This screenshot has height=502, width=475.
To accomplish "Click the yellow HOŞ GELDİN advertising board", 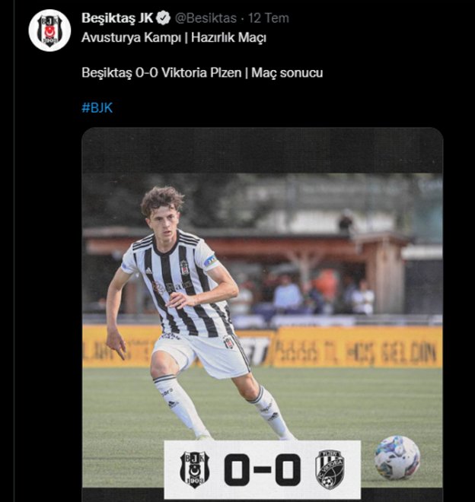I will pos(359,348).
